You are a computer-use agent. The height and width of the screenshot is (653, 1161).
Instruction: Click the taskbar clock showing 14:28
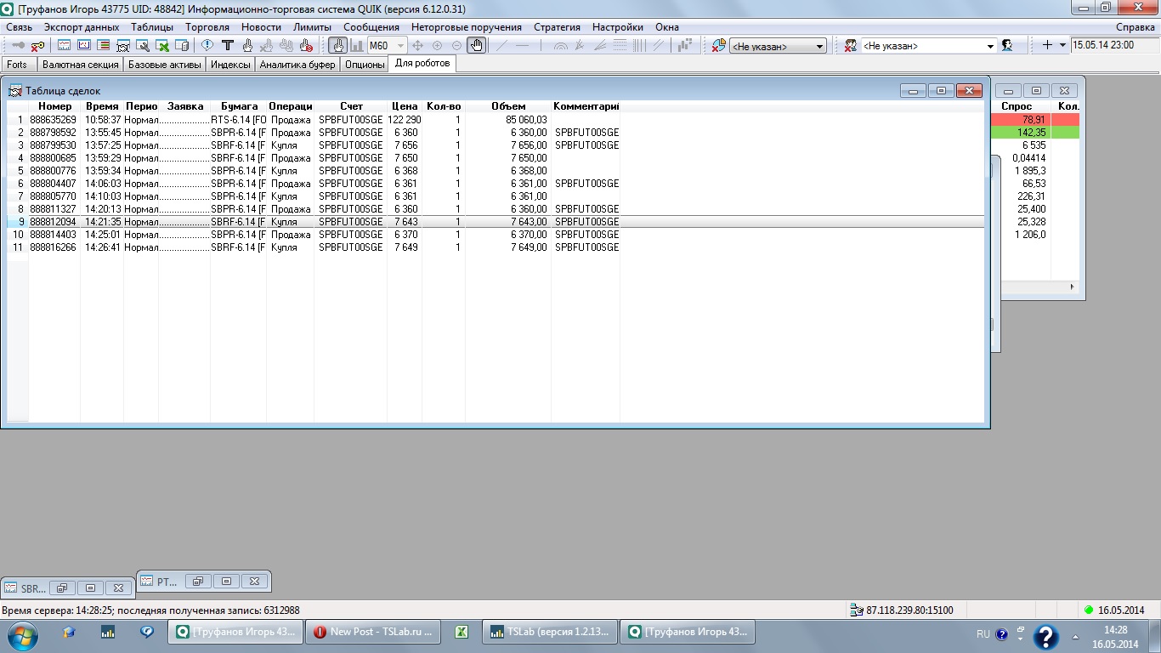(1115, 630)
